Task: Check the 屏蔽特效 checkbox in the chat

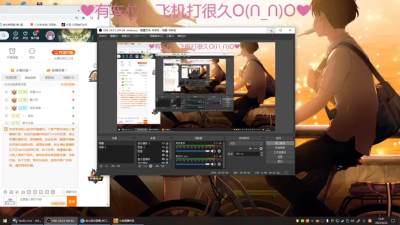Action: tap(63, 192)
